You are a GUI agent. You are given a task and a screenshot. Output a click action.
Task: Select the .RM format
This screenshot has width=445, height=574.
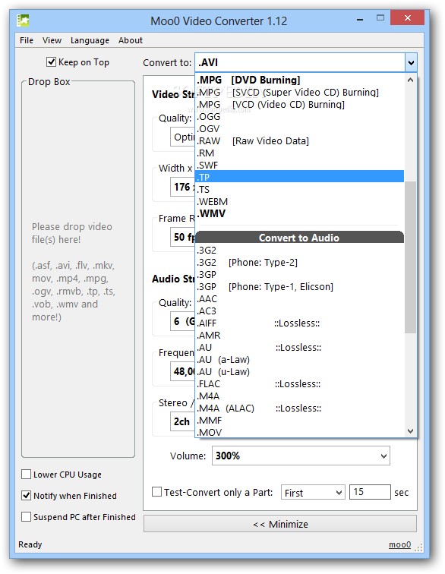pos(300,153)
